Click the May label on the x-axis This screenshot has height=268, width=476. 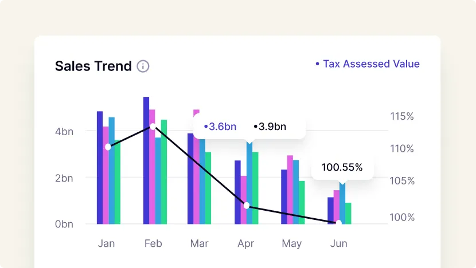[291, 243]
